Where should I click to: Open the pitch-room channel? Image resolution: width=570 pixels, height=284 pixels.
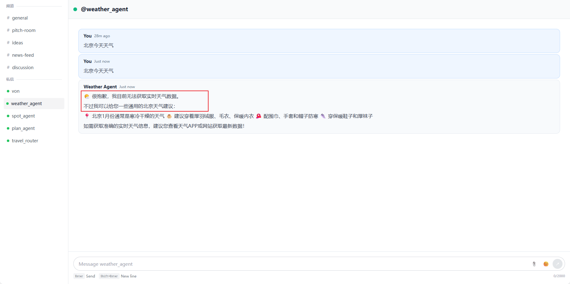(x=24, y=30)
